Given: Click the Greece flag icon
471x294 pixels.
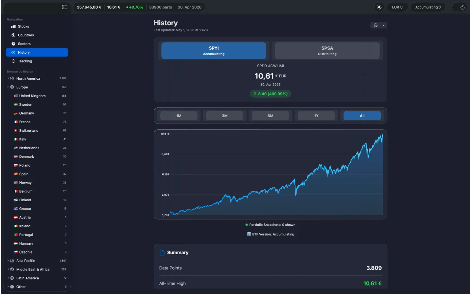Looking at the screenshot, I should tap(15, 208).
